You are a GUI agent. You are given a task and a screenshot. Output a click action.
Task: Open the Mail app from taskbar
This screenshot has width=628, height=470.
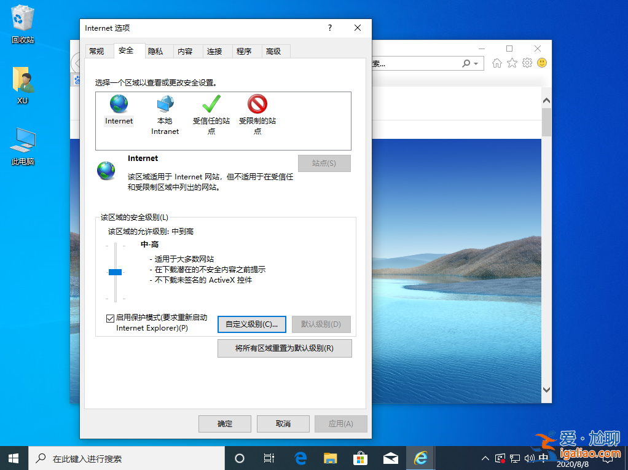pos(390,458)
